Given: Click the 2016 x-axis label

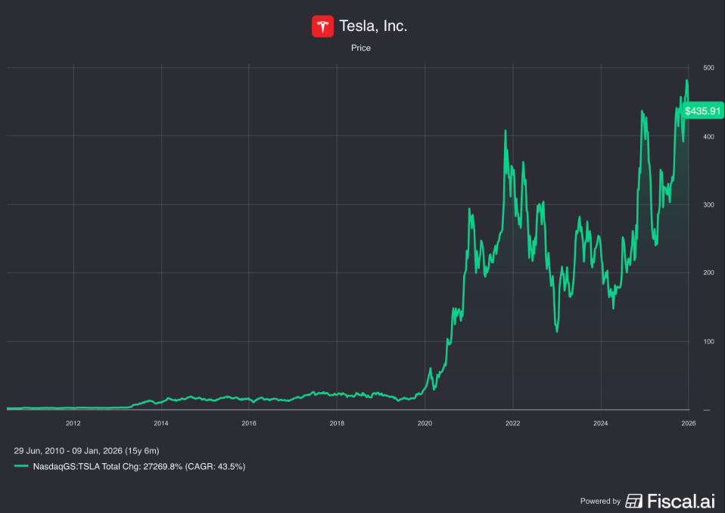Looking at the screenshot, I should 249,424.
